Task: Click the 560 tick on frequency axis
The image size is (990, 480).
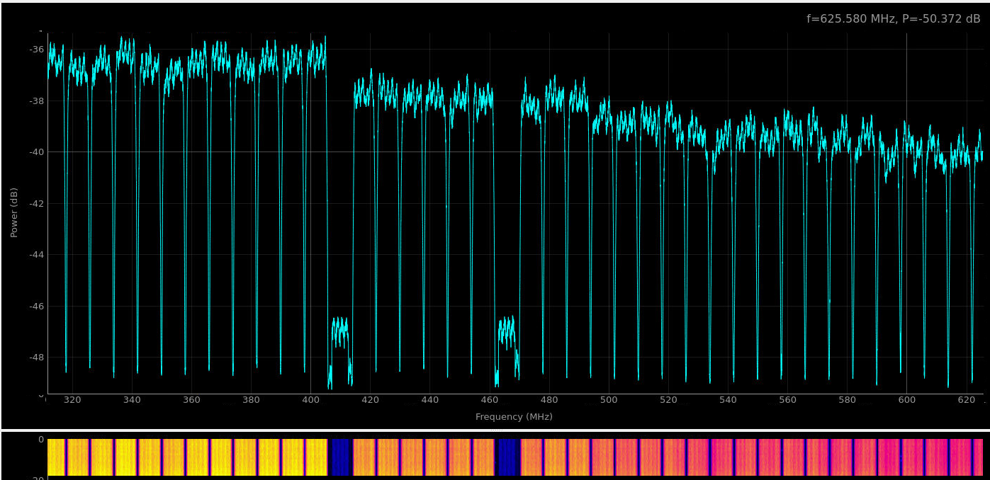Action: (x=787, y=400)
